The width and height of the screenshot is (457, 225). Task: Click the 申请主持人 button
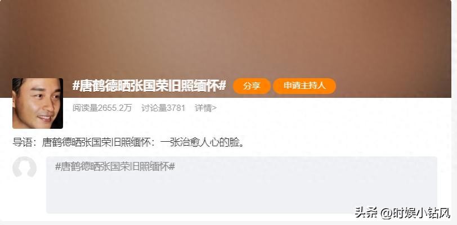click(x=304, y=85)
